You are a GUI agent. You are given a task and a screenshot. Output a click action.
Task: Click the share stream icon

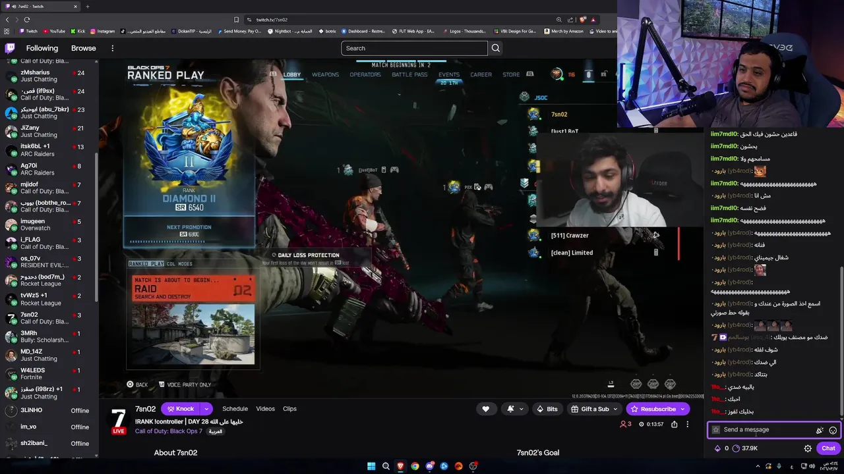(674, 425)
